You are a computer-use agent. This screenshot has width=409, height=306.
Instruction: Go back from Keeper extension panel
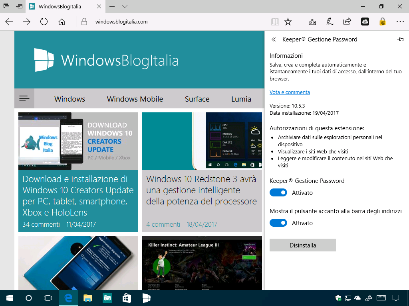274,39
